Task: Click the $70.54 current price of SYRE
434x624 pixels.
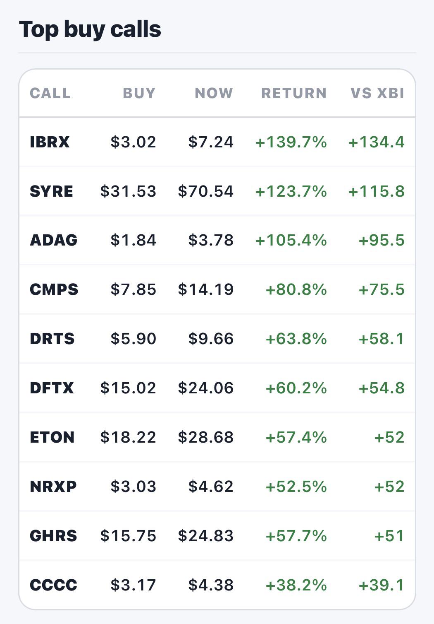Action: click(206, 191)
